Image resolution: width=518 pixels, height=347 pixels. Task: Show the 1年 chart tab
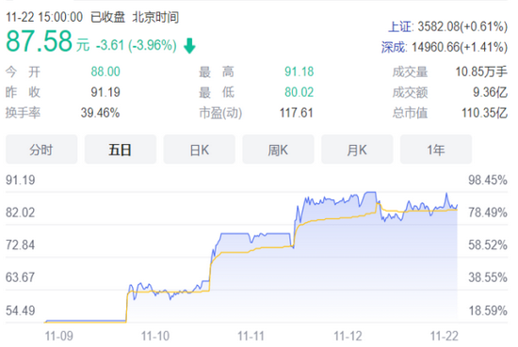(436, 150)
